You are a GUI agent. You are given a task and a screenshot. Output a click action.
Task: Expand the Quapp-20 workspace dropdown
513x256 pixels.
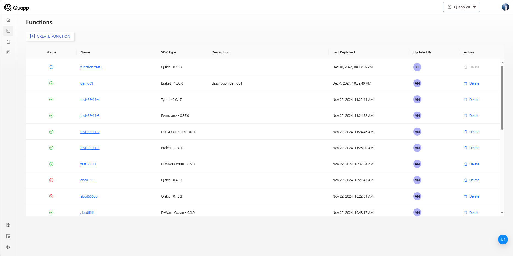coord(461,7)
